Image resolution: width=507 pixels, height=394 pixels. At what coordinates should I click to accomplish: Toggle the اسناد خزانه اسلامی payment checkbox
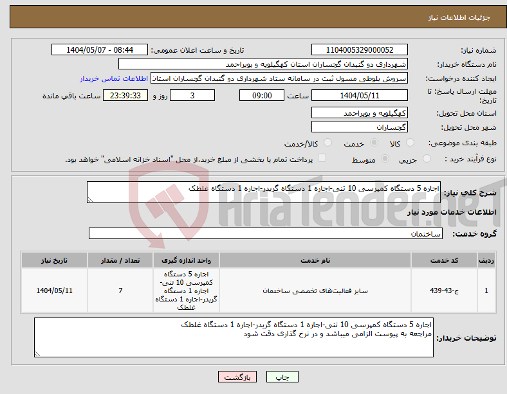click(x=322, y=158)
